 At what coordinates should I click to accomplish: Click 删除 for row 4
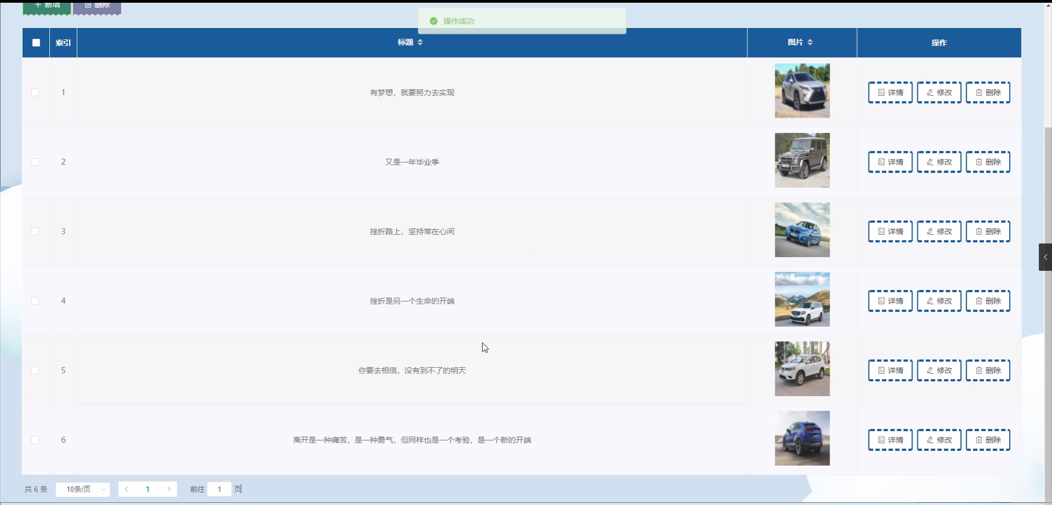point(988,301)
